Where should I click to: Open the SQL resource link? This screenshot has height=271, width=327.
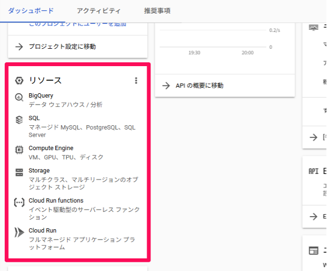(x=34, y=118)
